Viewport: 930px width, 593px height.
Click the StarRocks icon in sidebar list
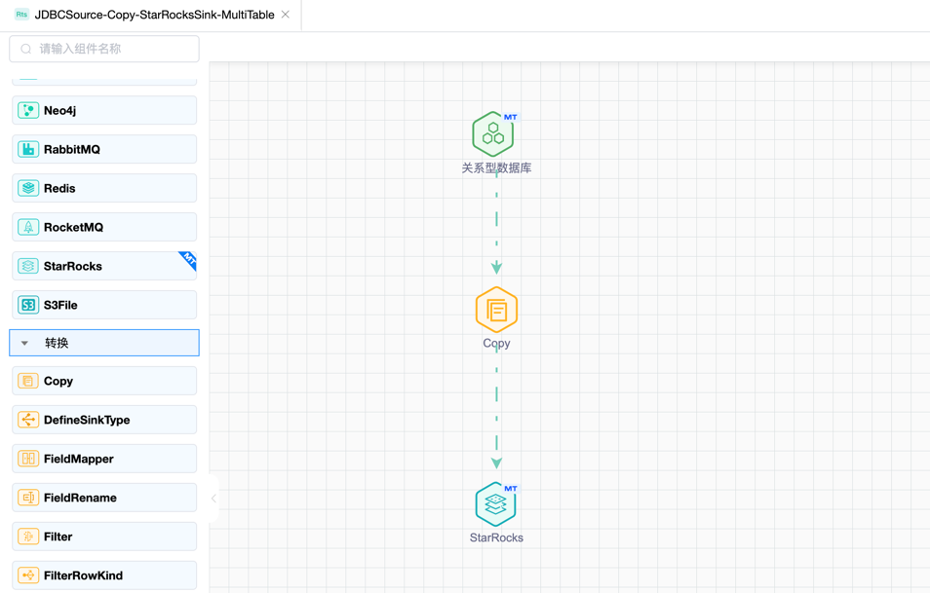coord(28,267)
